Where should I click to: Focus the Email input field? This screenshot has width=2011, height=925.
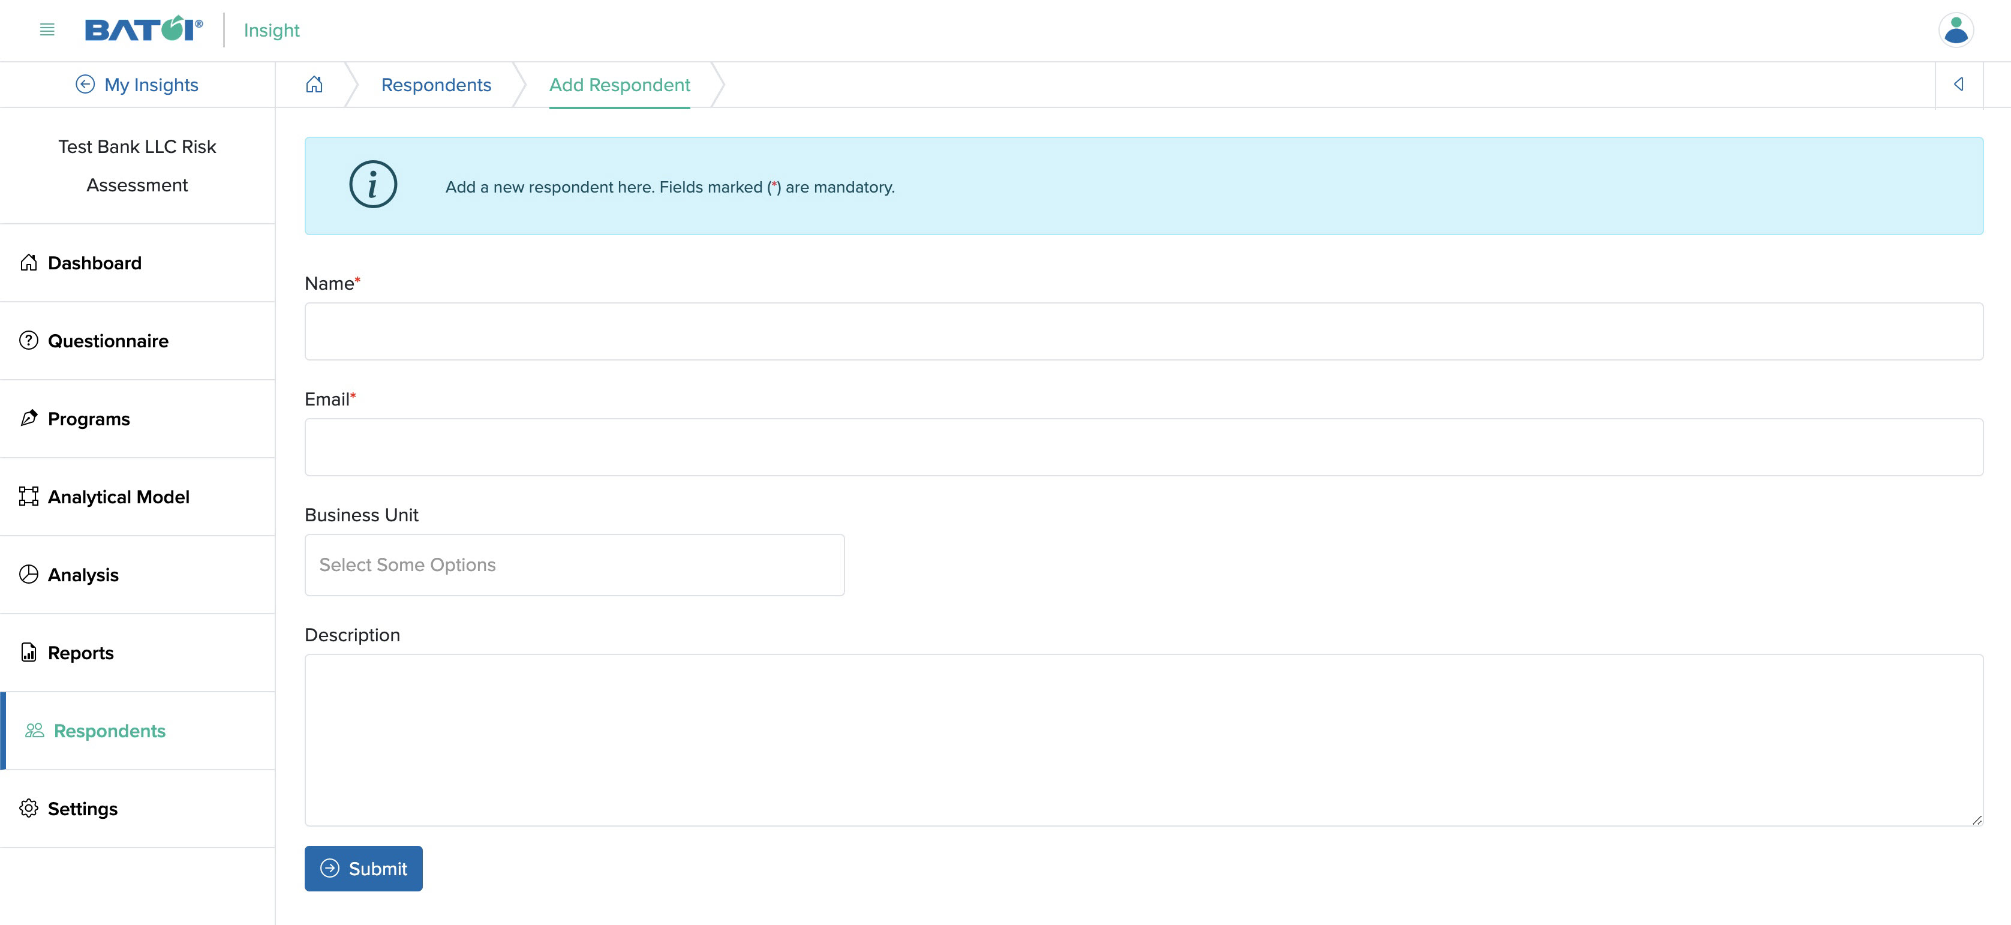click(1144, 448)
